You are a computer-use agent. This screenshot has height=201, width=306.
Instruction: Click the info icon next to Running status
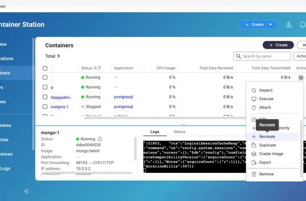click(x=100, y=139)
